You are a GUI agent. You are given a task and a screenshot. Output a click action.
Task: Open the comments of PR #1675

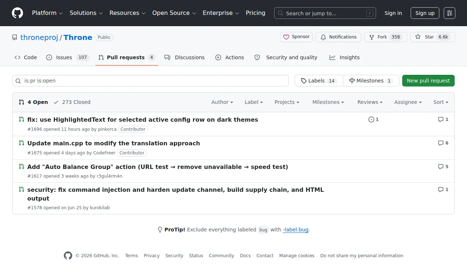(x=443, y=143)
